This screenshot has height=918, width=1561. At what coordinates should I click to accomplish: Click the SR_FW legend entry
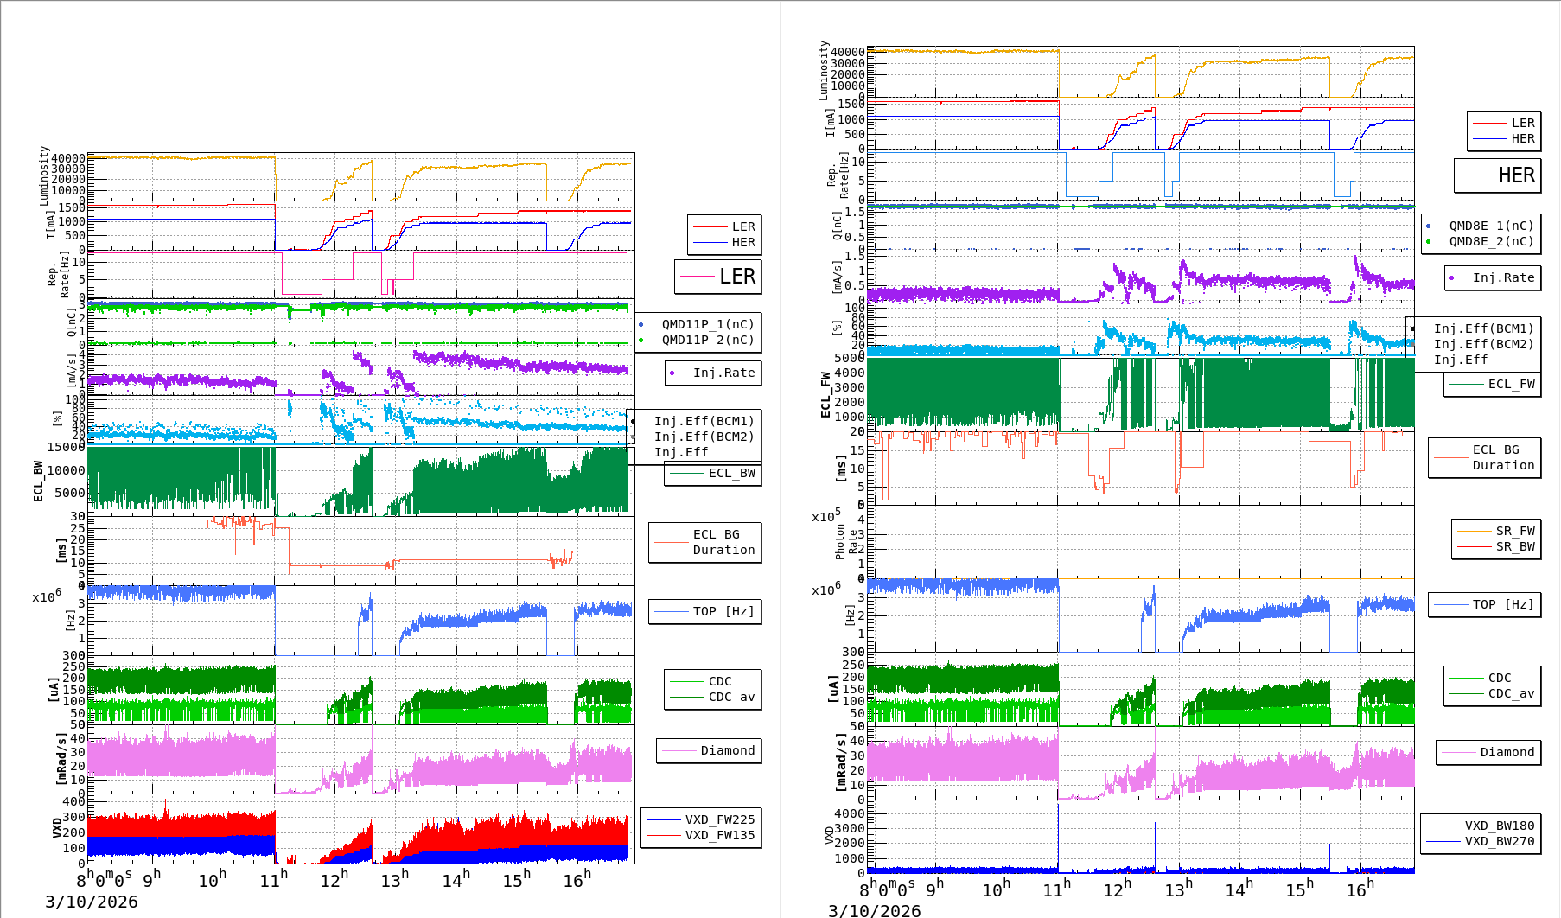coord(1514,531)
